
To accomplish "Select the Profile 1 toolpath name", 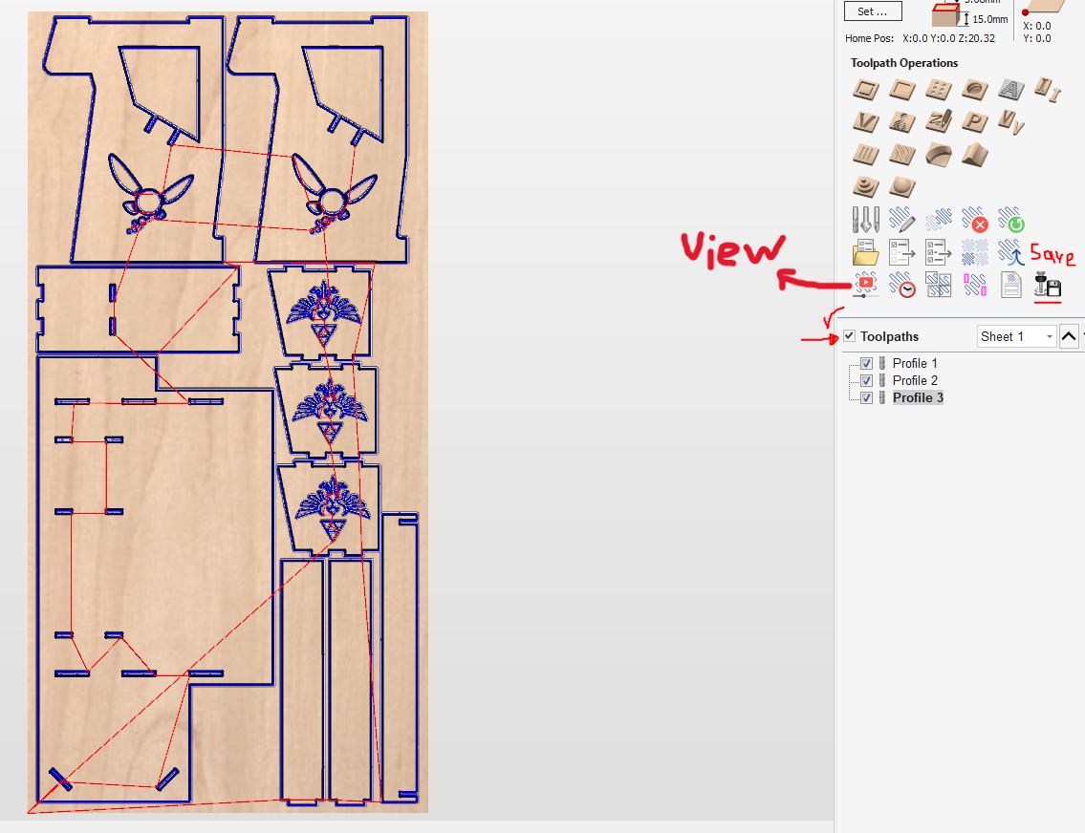I will tap(915, 363).
